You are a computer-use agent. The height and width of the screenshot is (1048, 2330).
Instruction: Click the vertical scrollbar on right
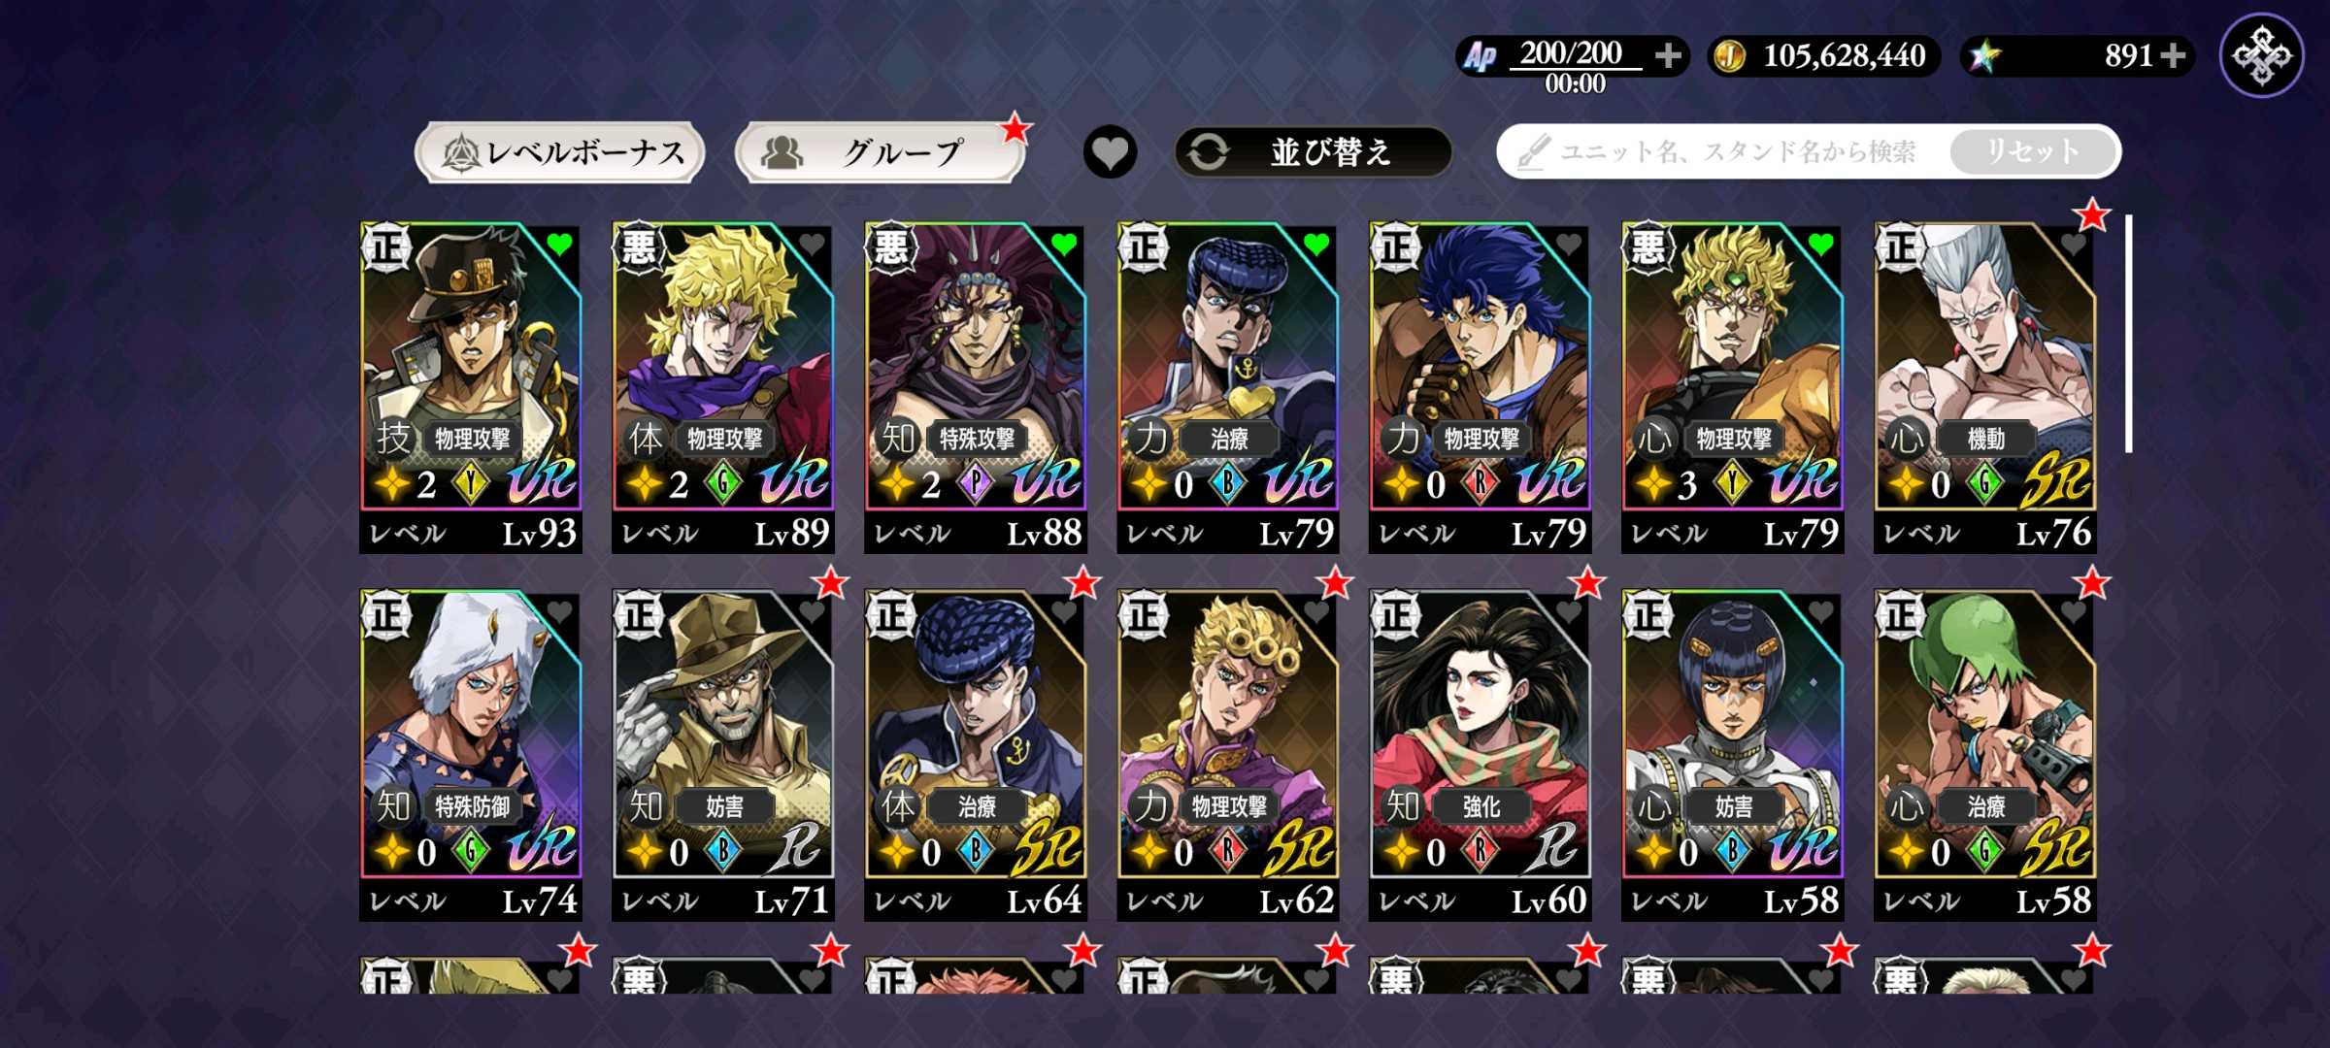tap(2128, 334)
